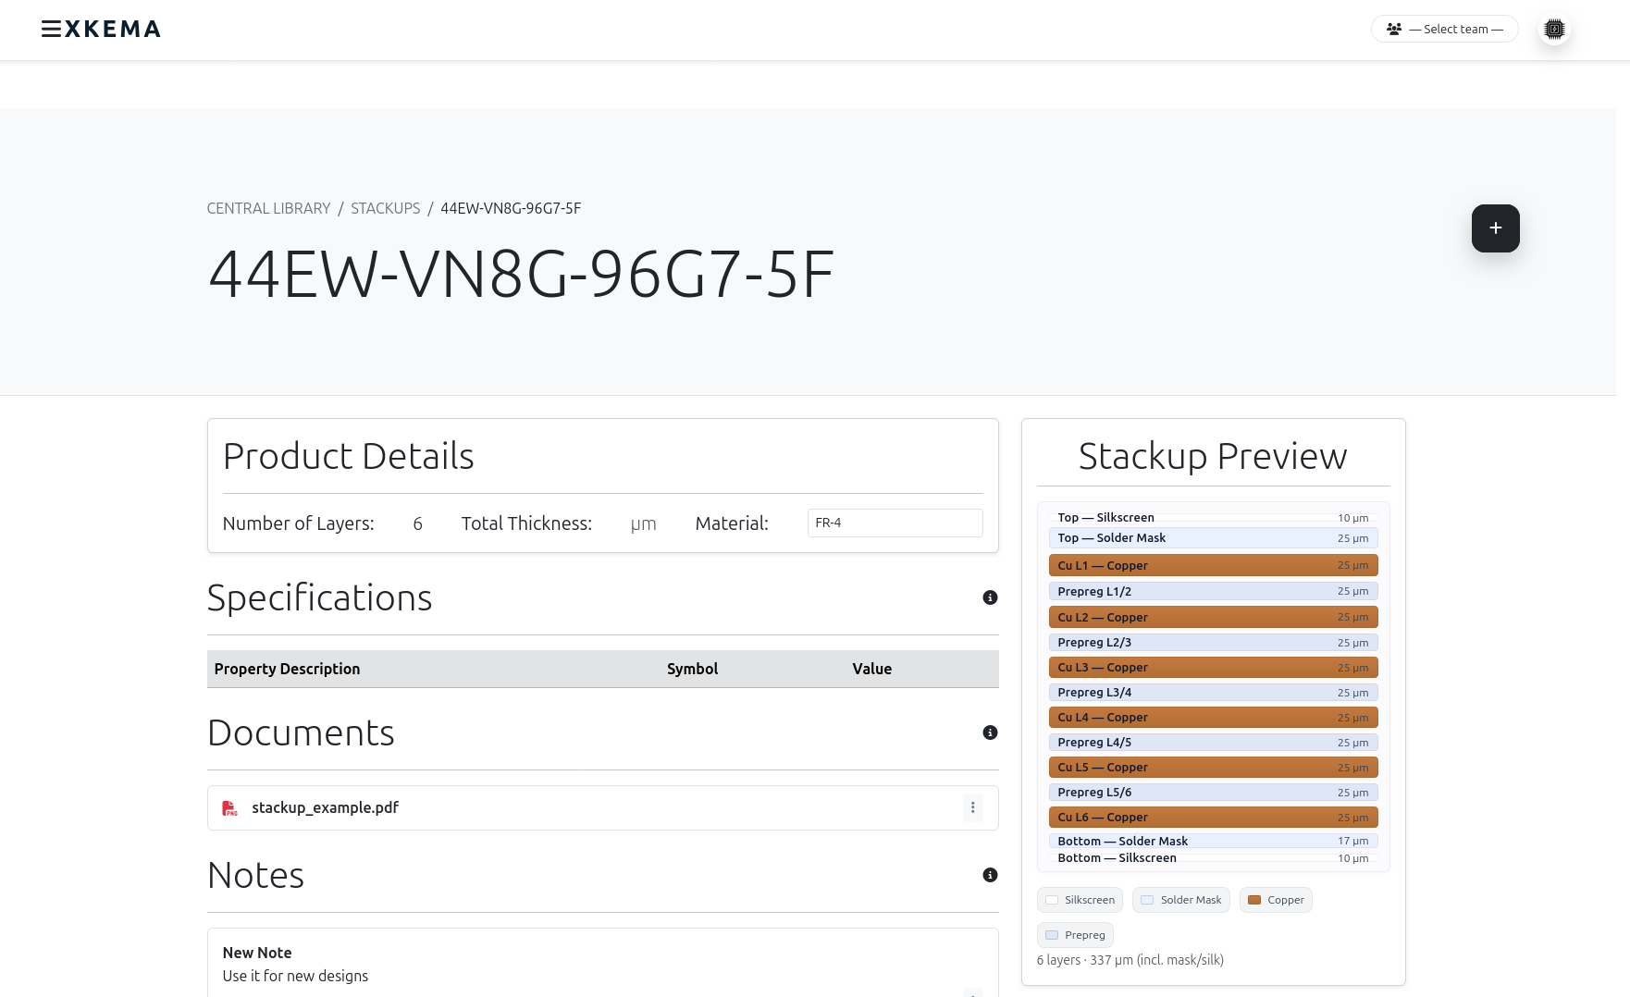This screenshot has width=1630, height=997.
Task: Go to CENTRAL LIBRARY breadcrumb
Action: pos(268,208)
